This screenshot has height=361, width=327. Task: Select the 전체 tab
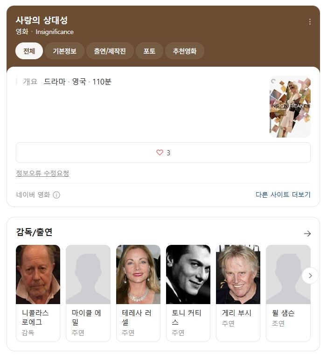click(x=29, y=51)
